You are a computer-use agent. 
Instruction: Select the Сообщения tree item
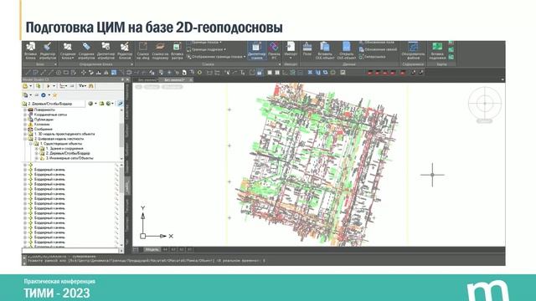pyautogui.click(x=44, y=129)
